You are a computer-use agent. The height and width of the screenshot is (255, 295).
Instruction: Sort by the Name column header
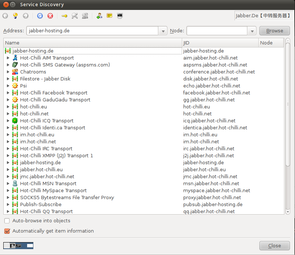tap(93, 43)
